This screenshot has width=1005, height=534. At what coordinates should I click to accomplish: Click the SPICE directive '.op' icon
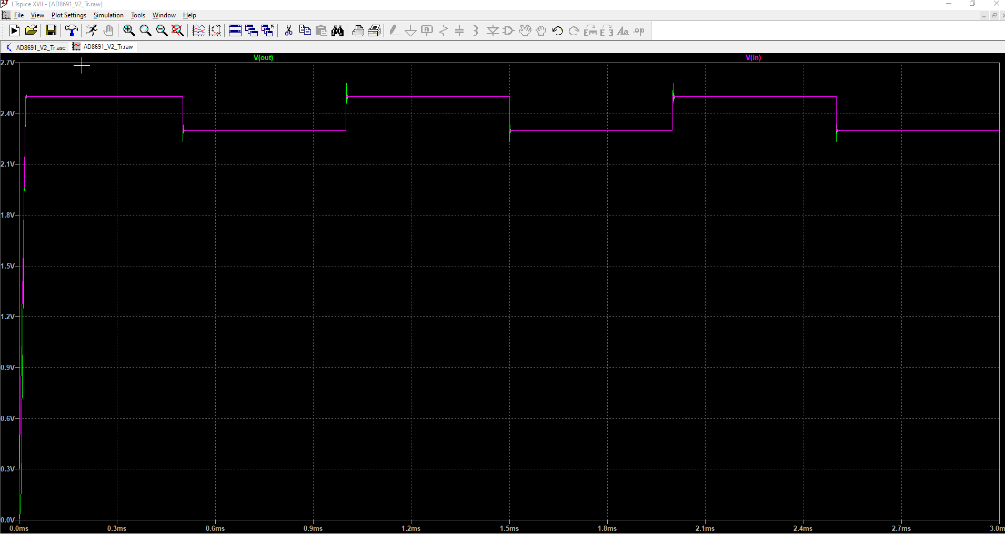point(639,30)
